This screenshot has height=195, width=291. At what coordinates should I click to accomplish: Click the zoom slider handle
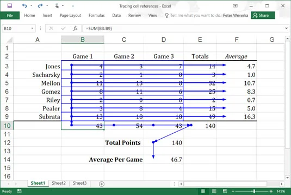tap(254, 191)
